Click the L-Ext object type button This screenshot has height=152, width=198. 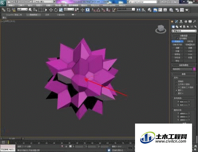(190, 51)
